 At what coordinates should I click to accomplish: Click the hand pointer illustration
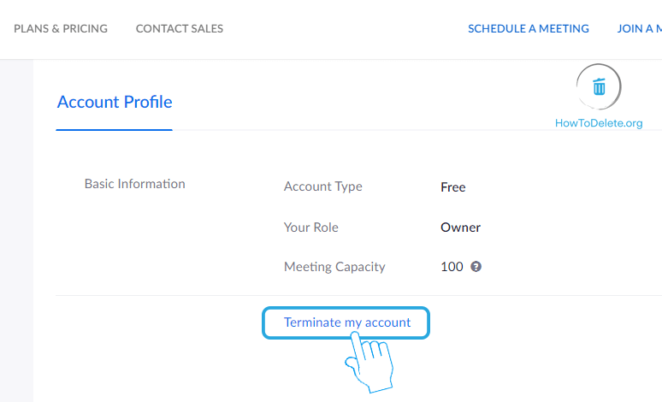point(369,361)
